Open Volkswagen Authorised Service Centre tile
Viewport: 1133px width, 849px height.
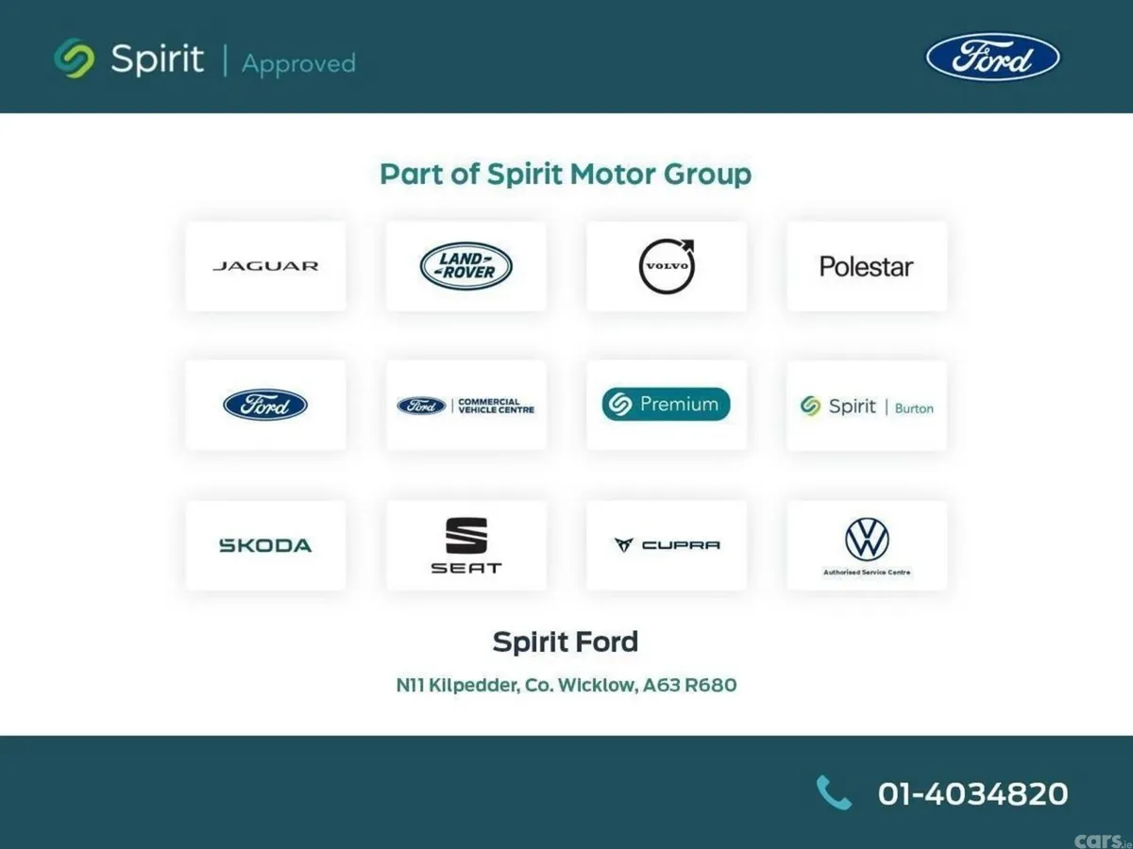pos(867,545)
